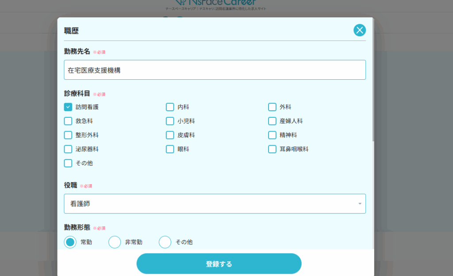
Task: Tick the 整形外科 checkbox
Action: click(68, 135)
